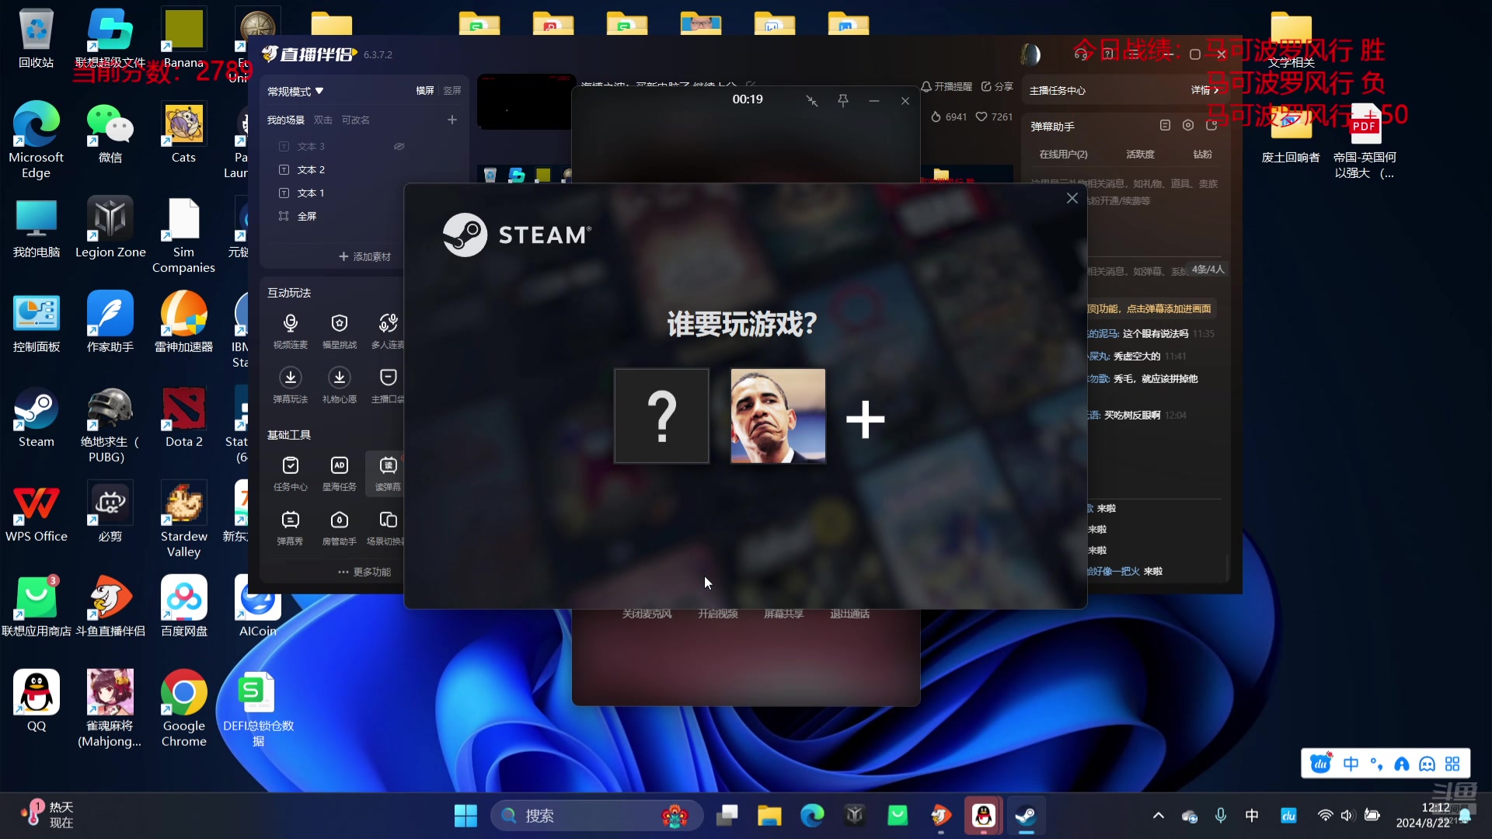Click the Windows Start button
Image resolution: width=1492 pixels, height=839 pixels.
point(465,816)
